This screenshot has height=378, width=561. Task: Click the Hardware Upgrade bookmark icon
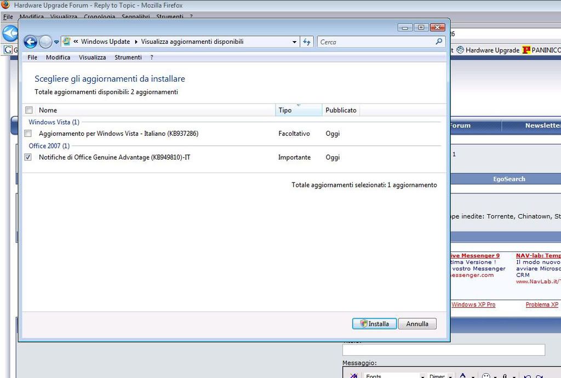tap(460, 50)
